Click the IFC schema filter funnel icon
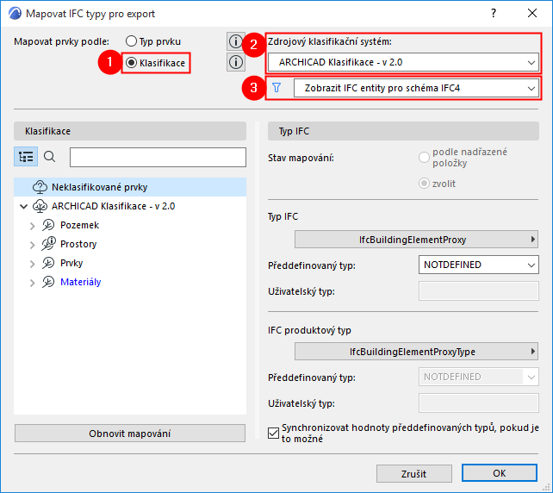Image resolution: width=553 pixels, height=493 pixels. pyautogui.click(x=276, y=88)
